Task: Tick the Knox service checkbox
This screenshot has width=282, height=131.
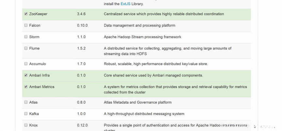Action: [26, 125]
